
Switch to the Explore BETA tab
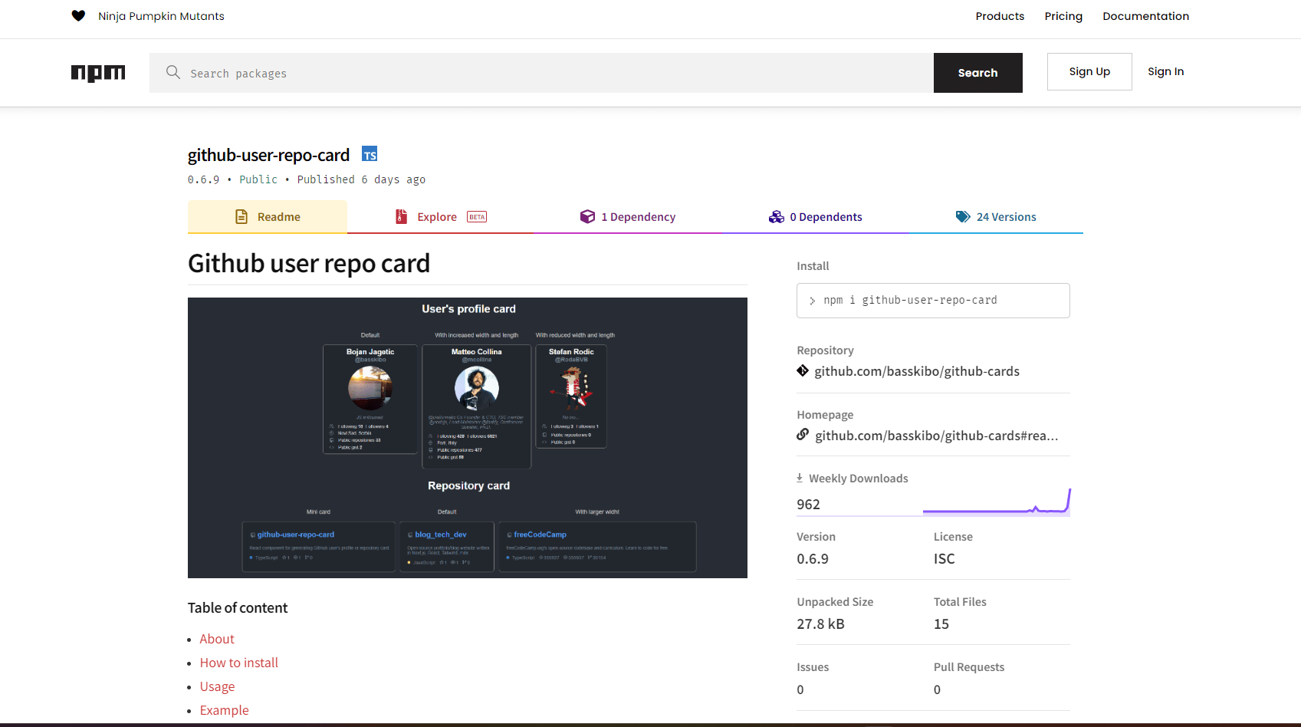tap(441, 217)
